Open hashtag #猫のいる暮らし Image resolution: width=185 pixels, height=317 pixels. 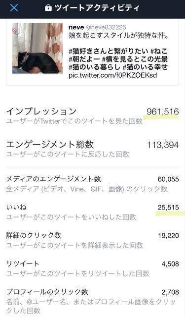(x=95, y=67)
